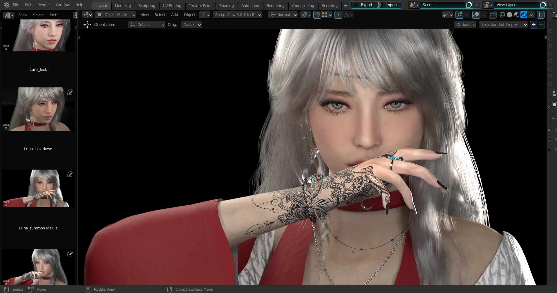Open the Object Mode dropdown

[115, 15]
